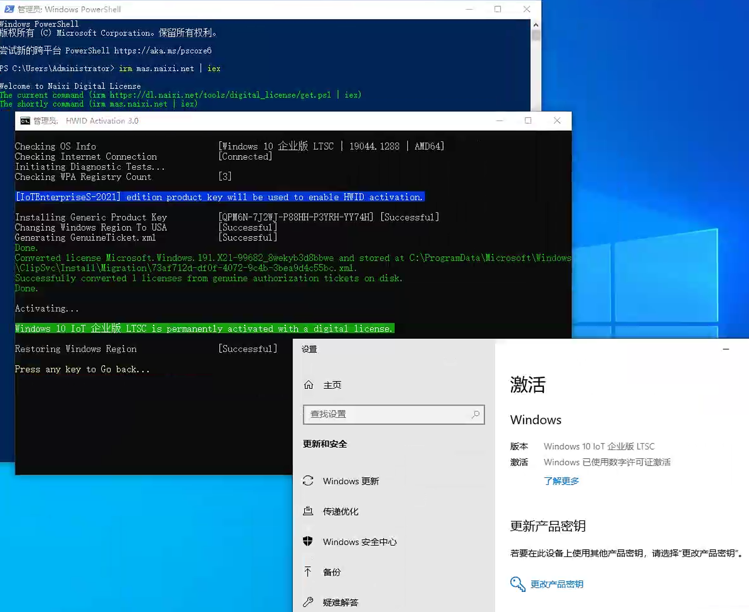Open the 更新和安全 section
This screenshot has height=612, width=749.
tap(324, 444)
